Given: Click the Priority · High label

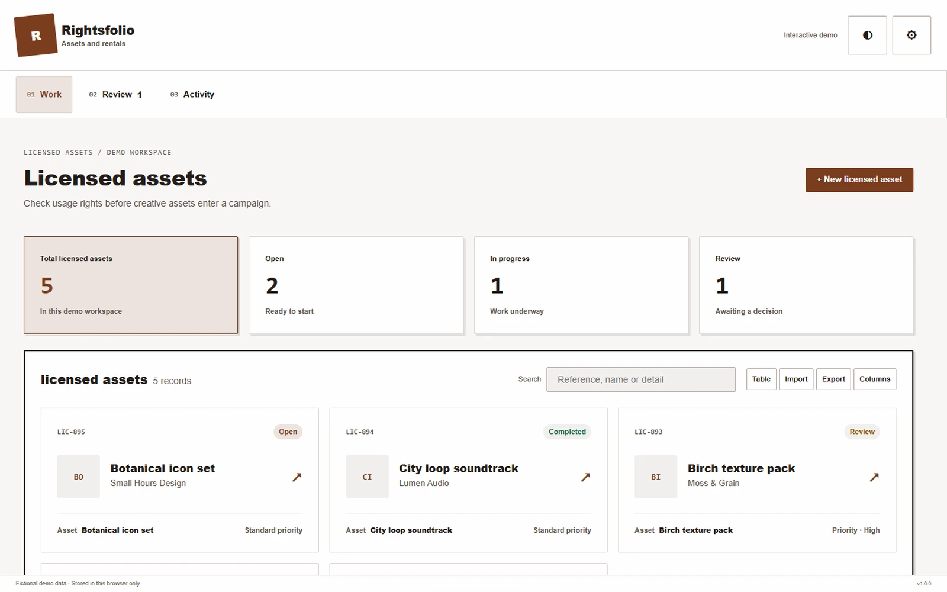Looking at the screenshot, I should (x=856, y=530).
